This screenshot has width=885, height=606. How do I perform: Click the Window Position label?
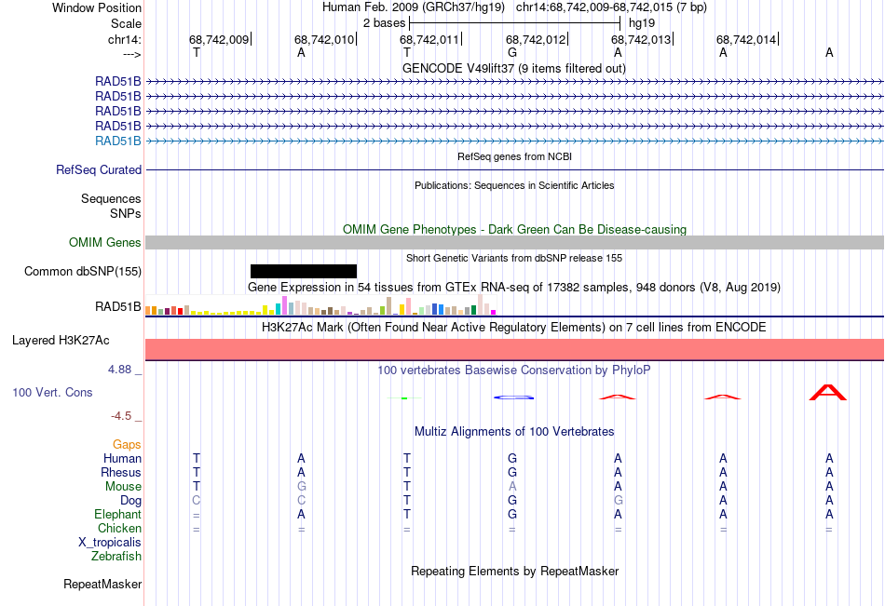(97, 7)
